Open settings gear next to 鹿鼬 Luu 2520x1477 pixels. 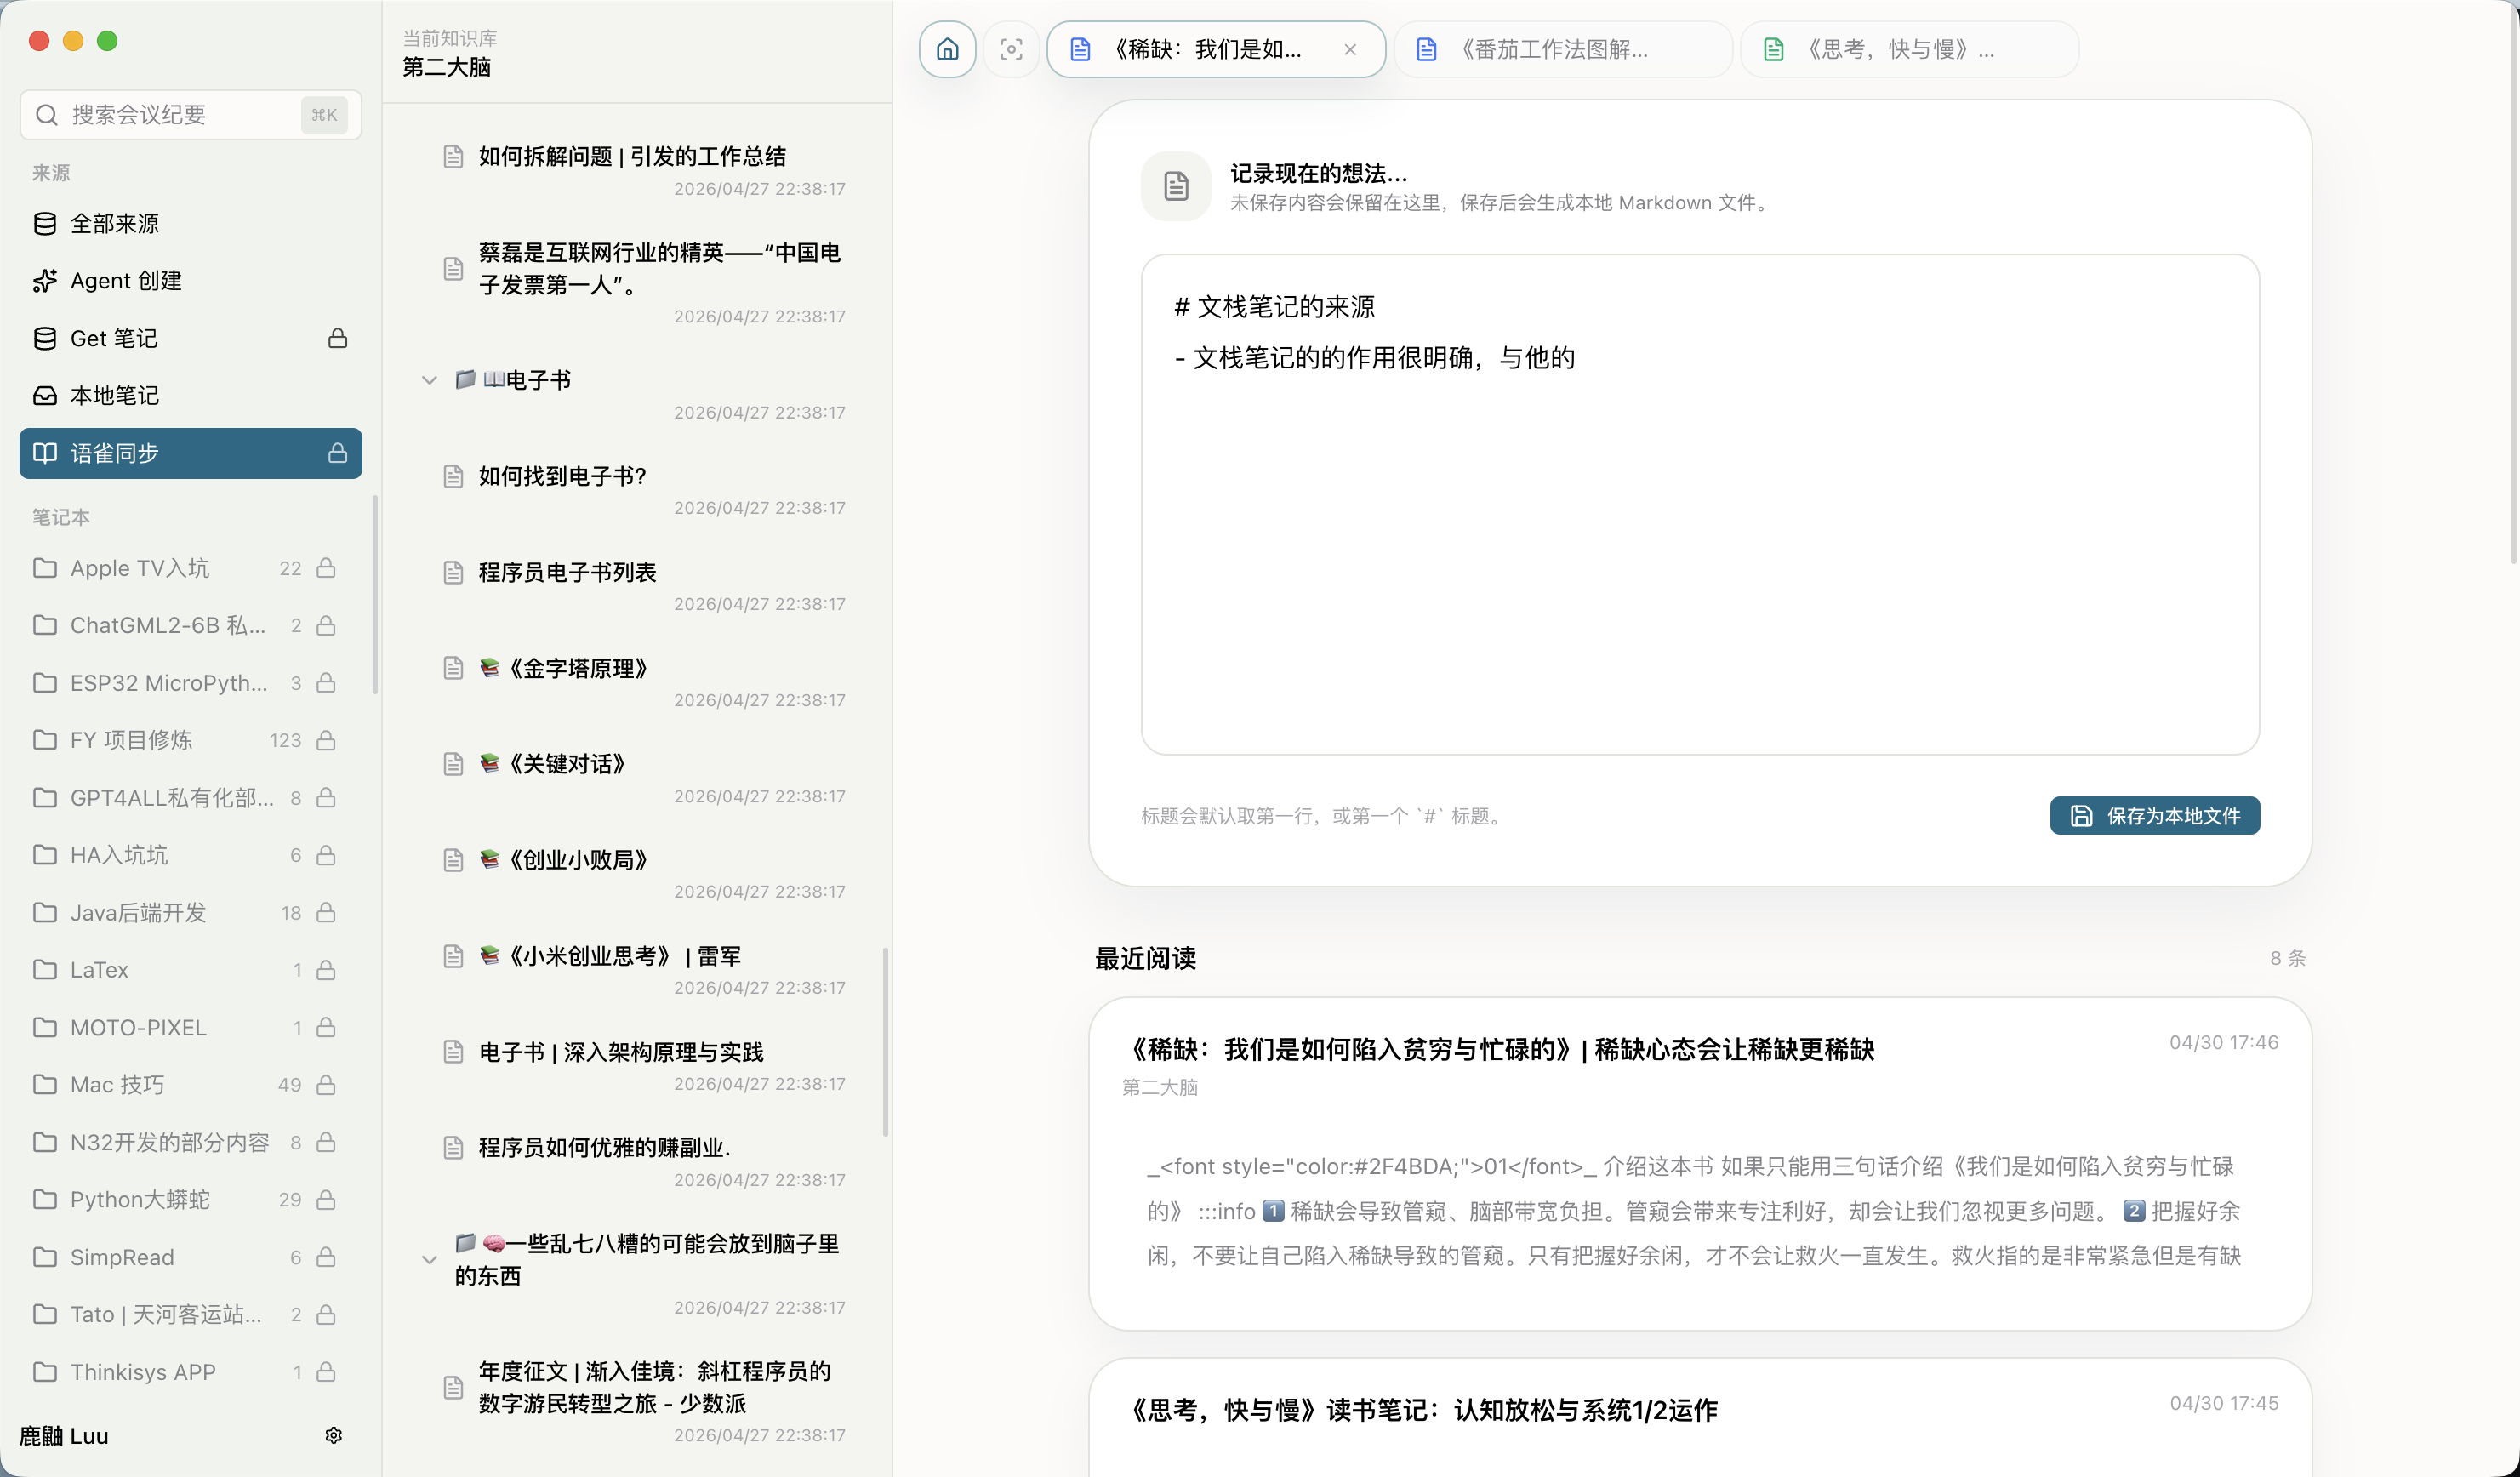coord(334,1436)
